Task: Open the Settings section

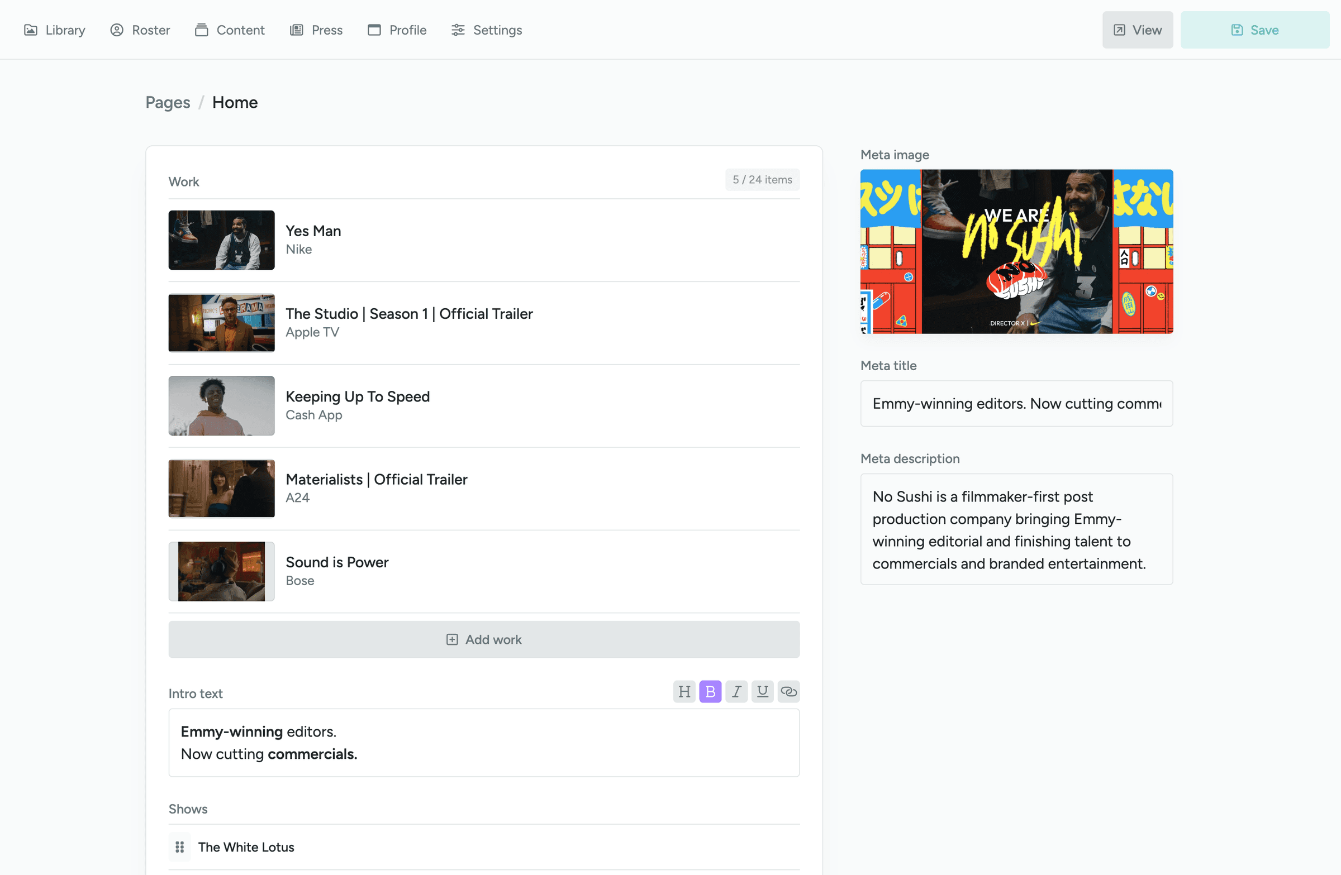Action: click(487, 30)
